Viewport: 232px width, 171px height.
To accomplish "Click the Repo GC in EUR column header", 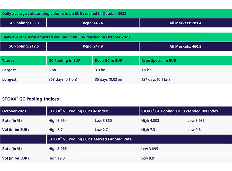I will click(109, 61).
